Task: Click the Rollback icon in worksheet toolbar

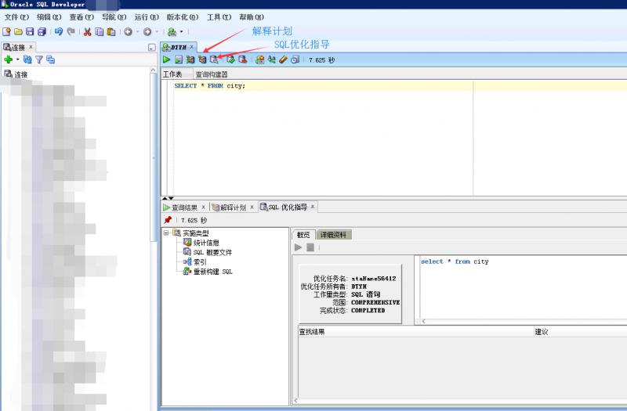Action: (x=242, y=59)
